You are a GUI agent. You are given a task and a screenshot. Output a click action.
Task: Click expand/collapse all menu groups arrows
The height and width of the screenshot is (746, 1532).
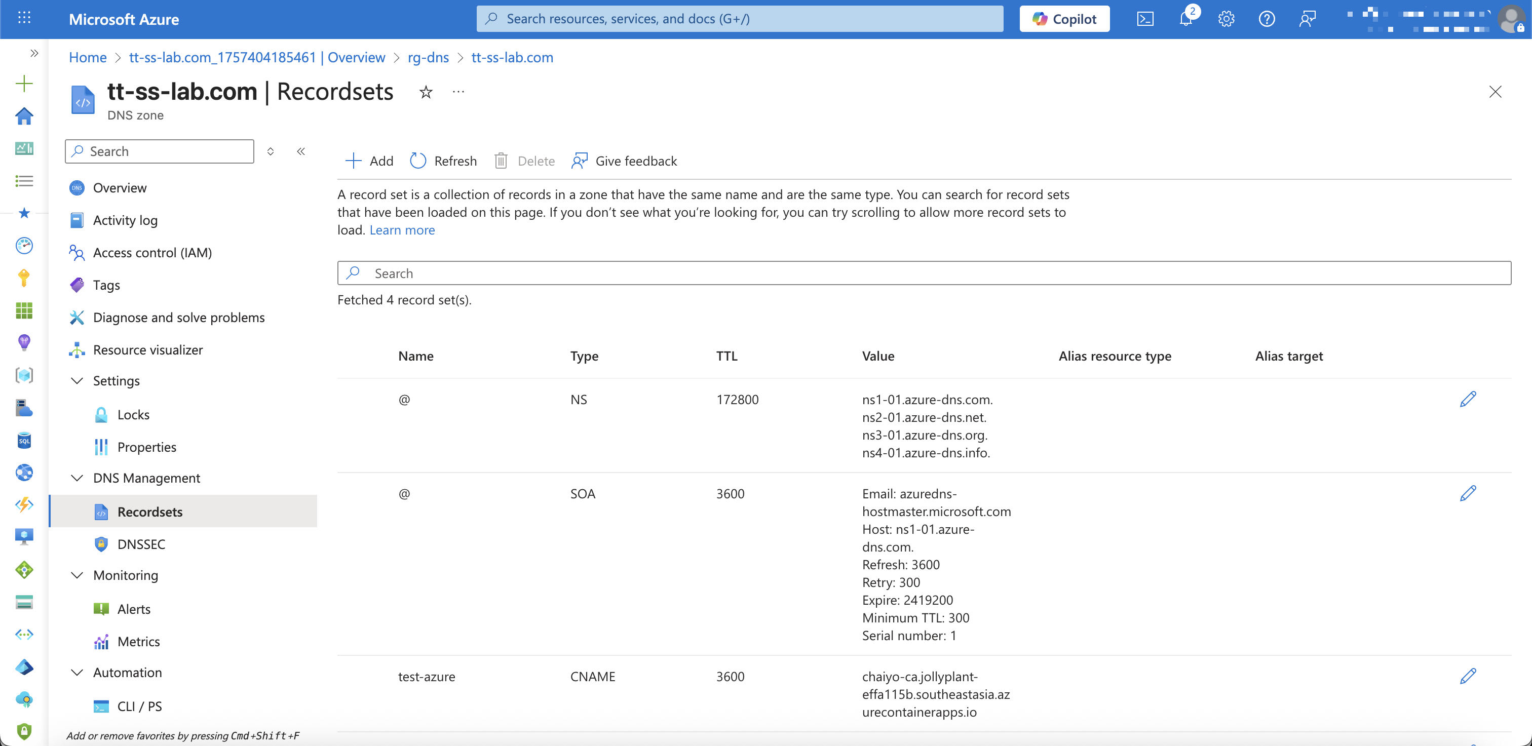(x=271, y=151)
